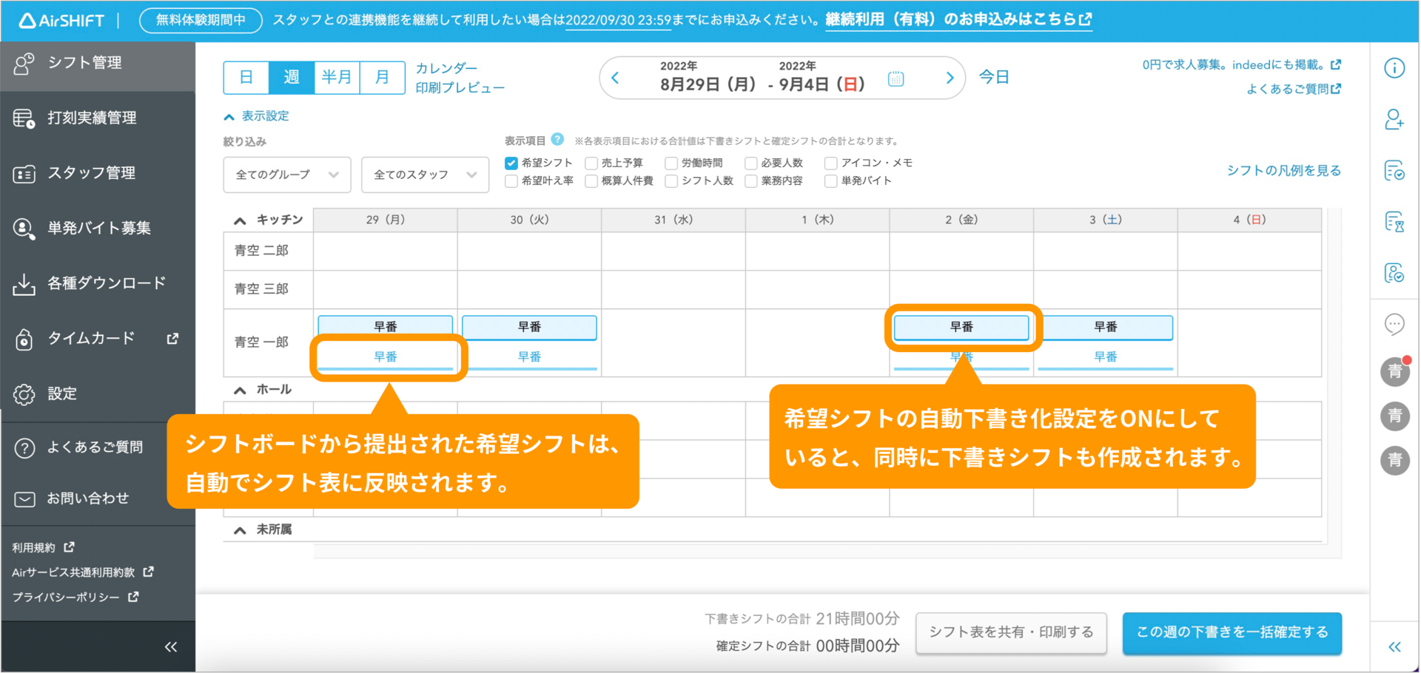Viewport: 1421px width, 673px height.
Task: Open スタッフ管理 sidebar icon
Action: [x=24, y=174]
